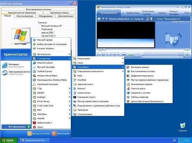Adjust the Media Player volume slider
192x143 pixels.
tap(134, 55)
